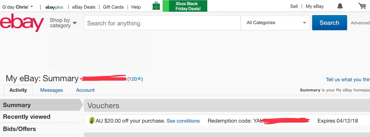
Task: Open the All Categories dropdown
Action: (276, 23)
